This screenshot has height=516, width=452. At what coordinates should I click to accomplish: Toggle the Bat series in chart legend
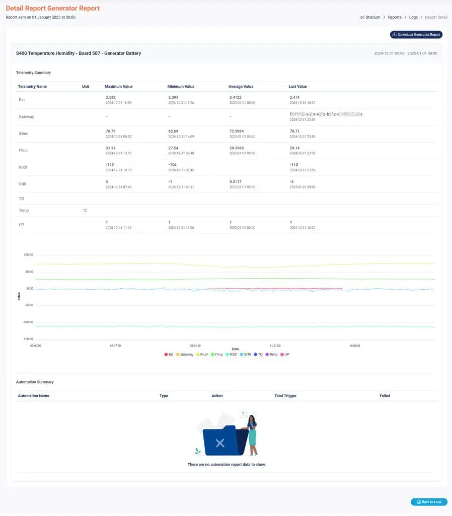[x=169, y=354]
